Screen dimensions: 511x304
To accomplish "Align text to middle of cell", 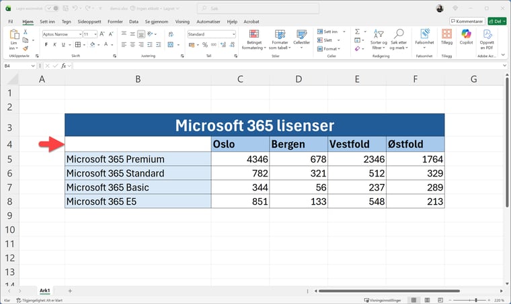I will (132, 34).
